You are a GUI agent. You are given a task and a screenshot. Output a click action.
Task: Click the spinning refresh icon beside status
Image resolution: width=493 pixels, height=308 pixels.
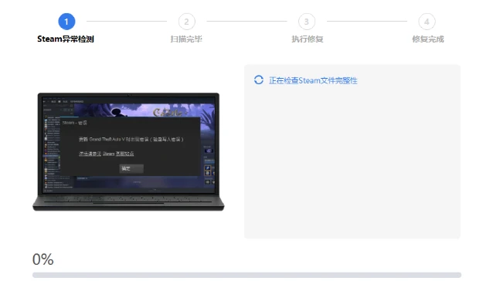[x=259, y=80]
